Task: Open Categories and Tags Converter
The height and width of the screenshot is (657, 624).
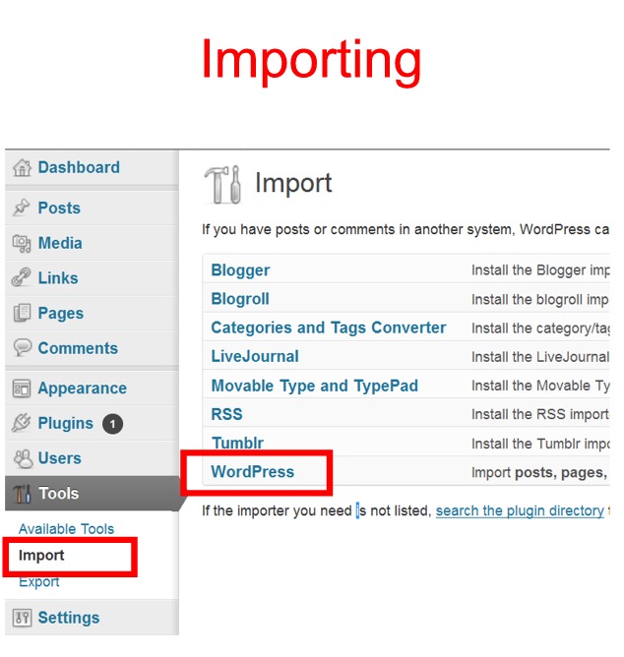Action: 329,328
